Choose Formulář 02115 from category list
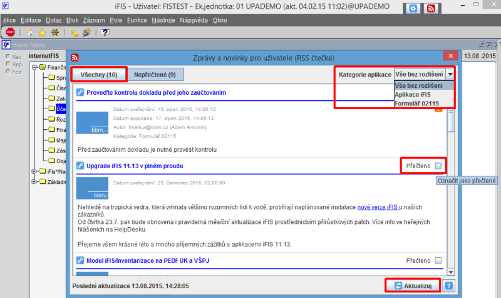This screenshot has height=298, width=501. [x=416, y=104]
